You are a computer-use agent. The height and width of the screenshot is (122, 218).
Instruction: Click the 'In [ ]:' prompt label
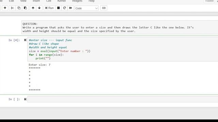tap(14, 99)
